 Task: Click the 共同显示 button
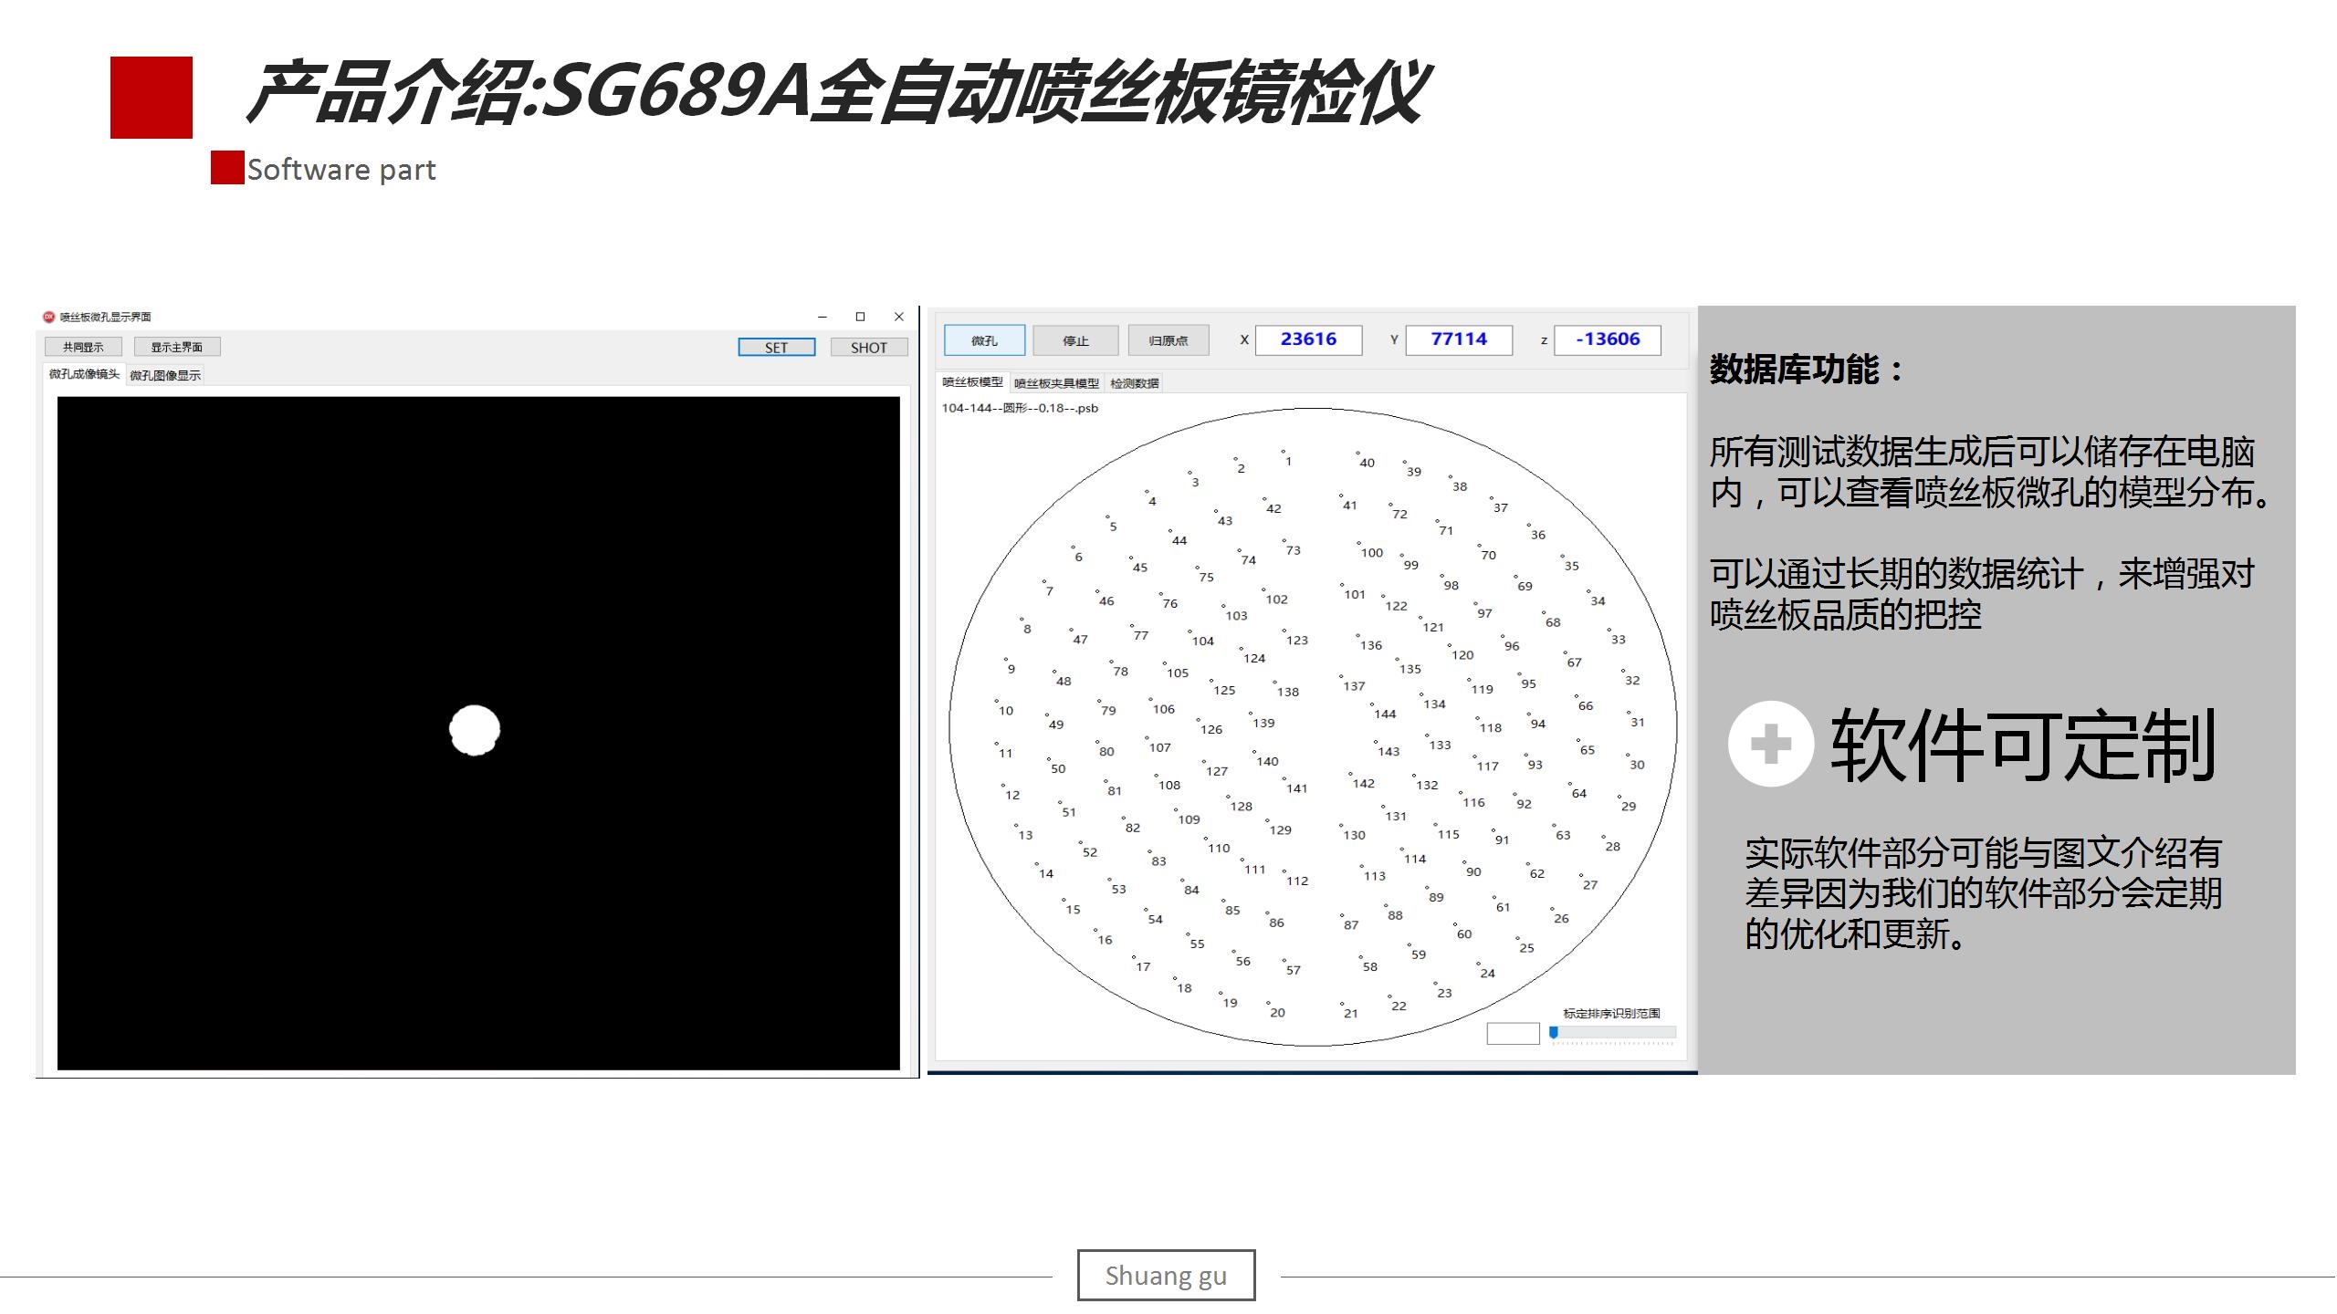(x=83, y=347)
